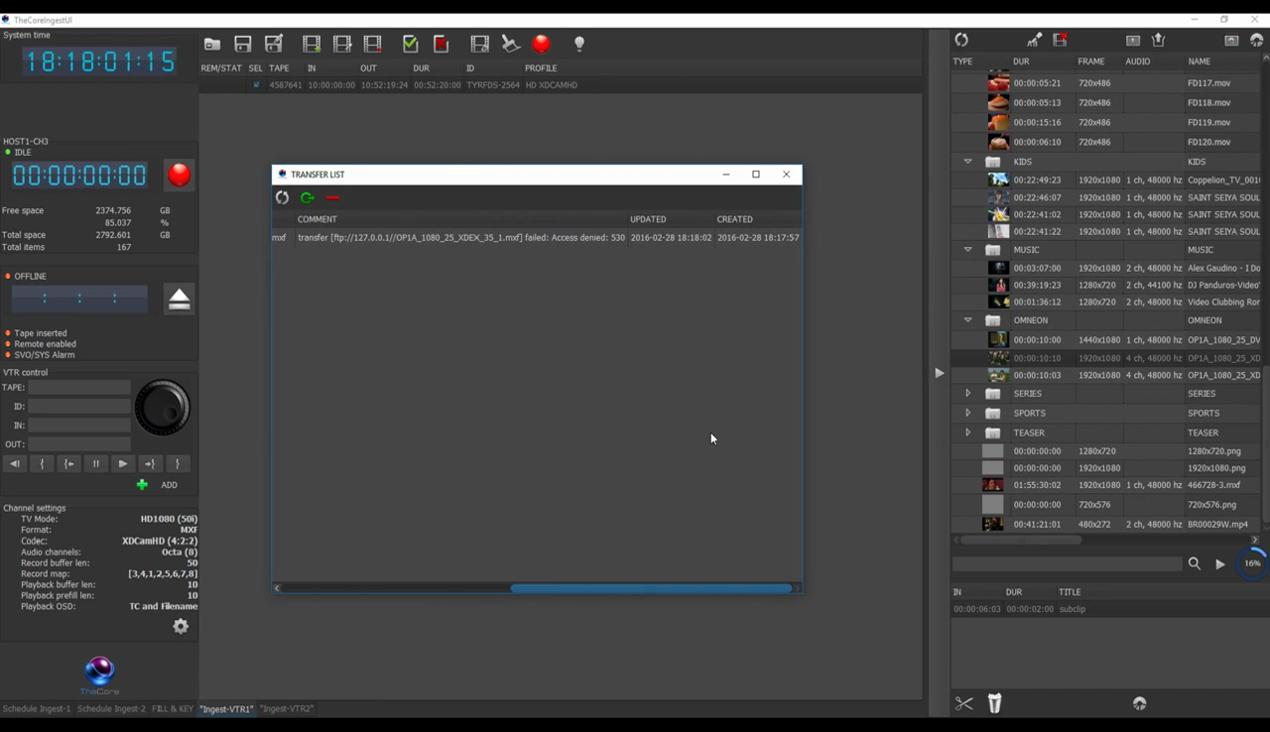The image size is (1270, 732).
Task: Edit clip with filmstrip pencil icon
Action: [342, 44]
